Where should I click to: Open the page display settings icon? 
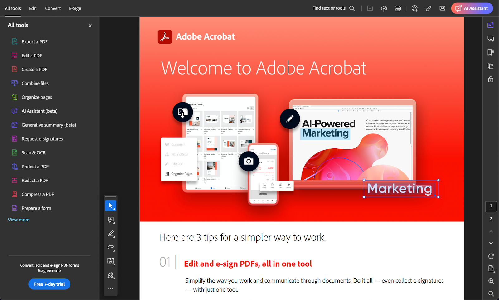tap(491, 269)
